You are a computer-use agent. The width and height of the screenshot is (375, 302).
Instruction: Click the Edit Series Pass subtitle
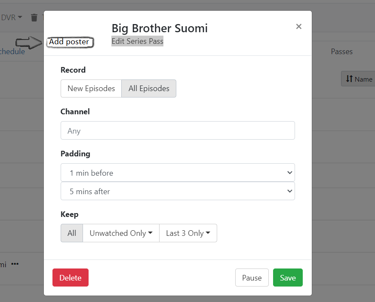pyautogui.click(x=137, y=41)
